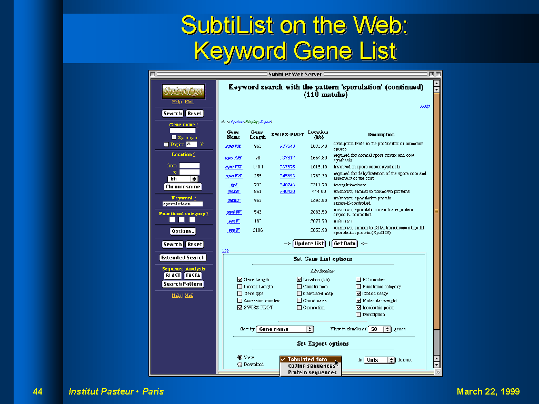
Task: Enable the Description checkbox in options
Action: pyautogui.click(x=359, y=315)
